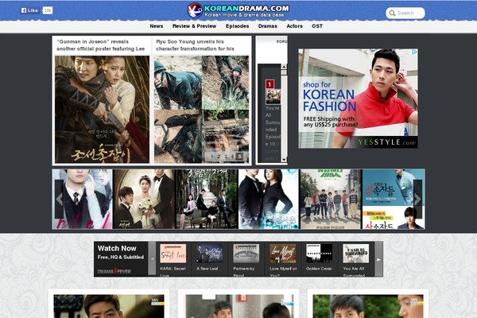This screenshot has width=477, height=318.
Task: Click the AdChoices icon on the YesStyle ad
Action: pyautogui.click(x=414, y=52)
